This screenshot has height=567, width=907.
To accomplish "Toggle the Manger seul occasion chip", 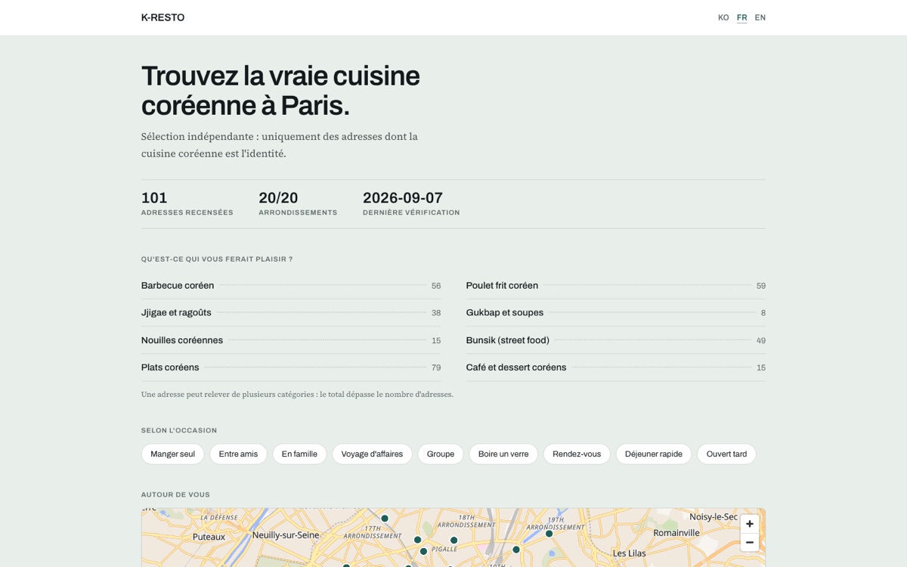I will click(x=172, y=454).
